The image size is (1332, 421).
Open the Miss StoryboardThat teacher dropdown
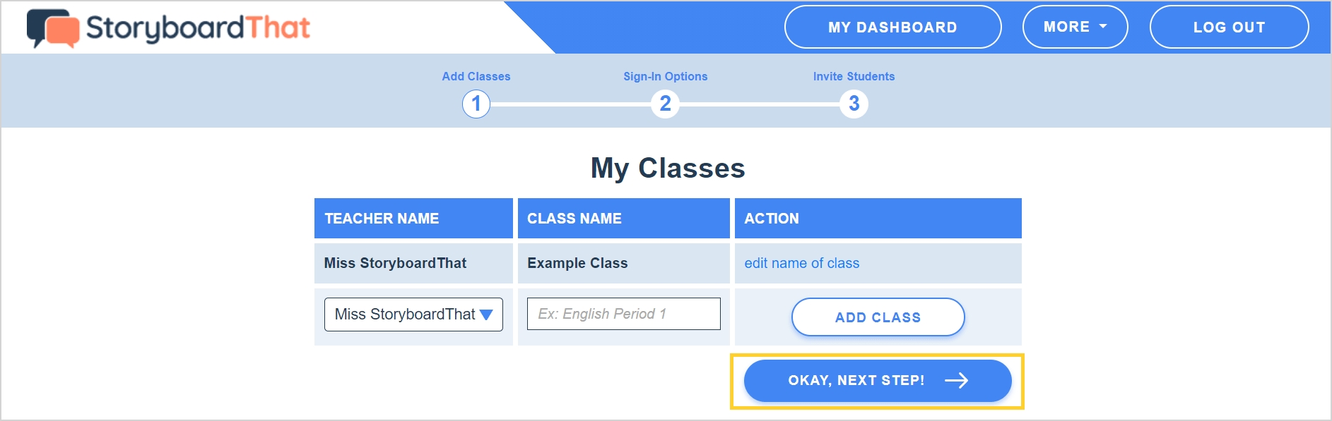[413, 315]
